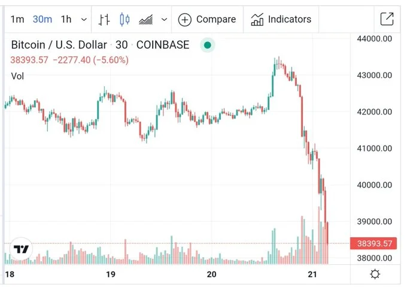Click the pop-out chart icon
This screenshot has width=407, height=287.
387,19
